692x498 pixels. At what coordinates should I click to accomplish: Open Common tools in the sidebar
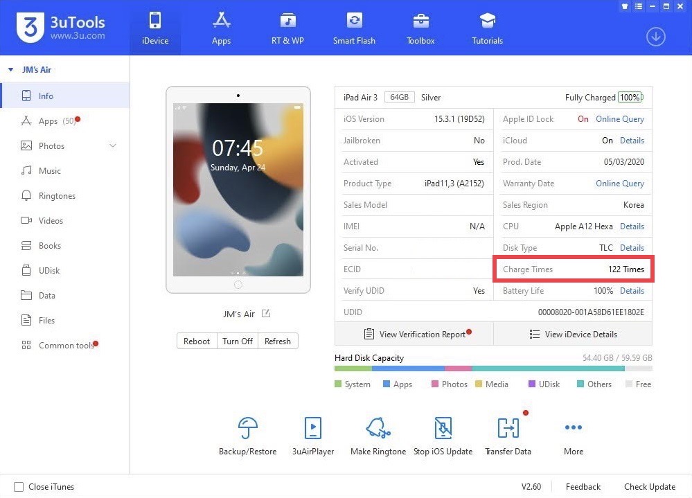tap(65, 346)
